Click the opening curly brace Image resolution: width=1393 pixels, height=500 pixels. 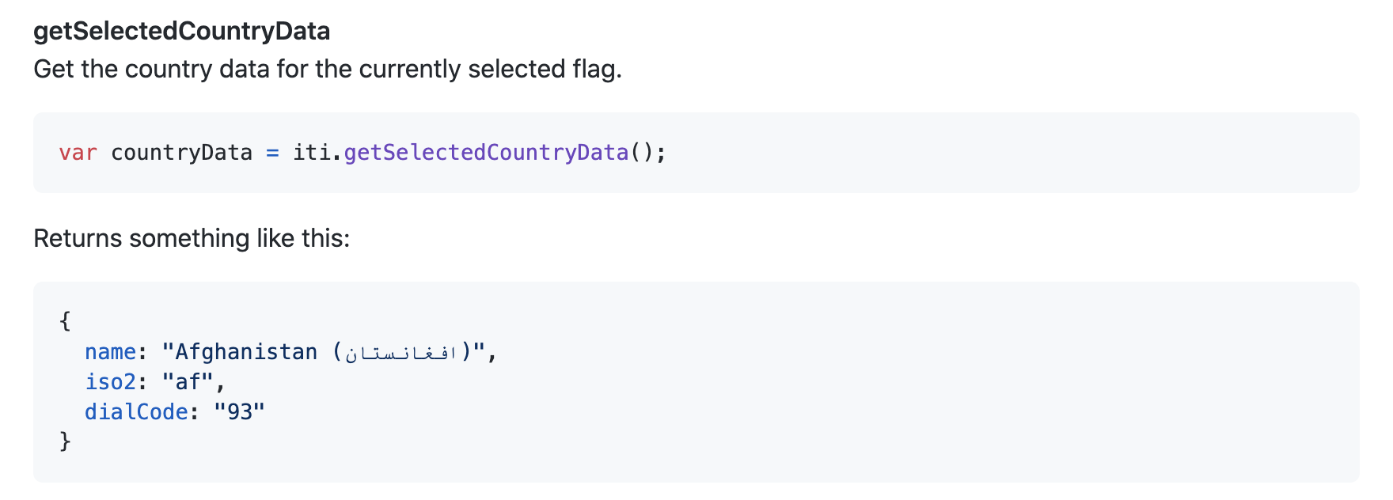click(x=65, y=320)
